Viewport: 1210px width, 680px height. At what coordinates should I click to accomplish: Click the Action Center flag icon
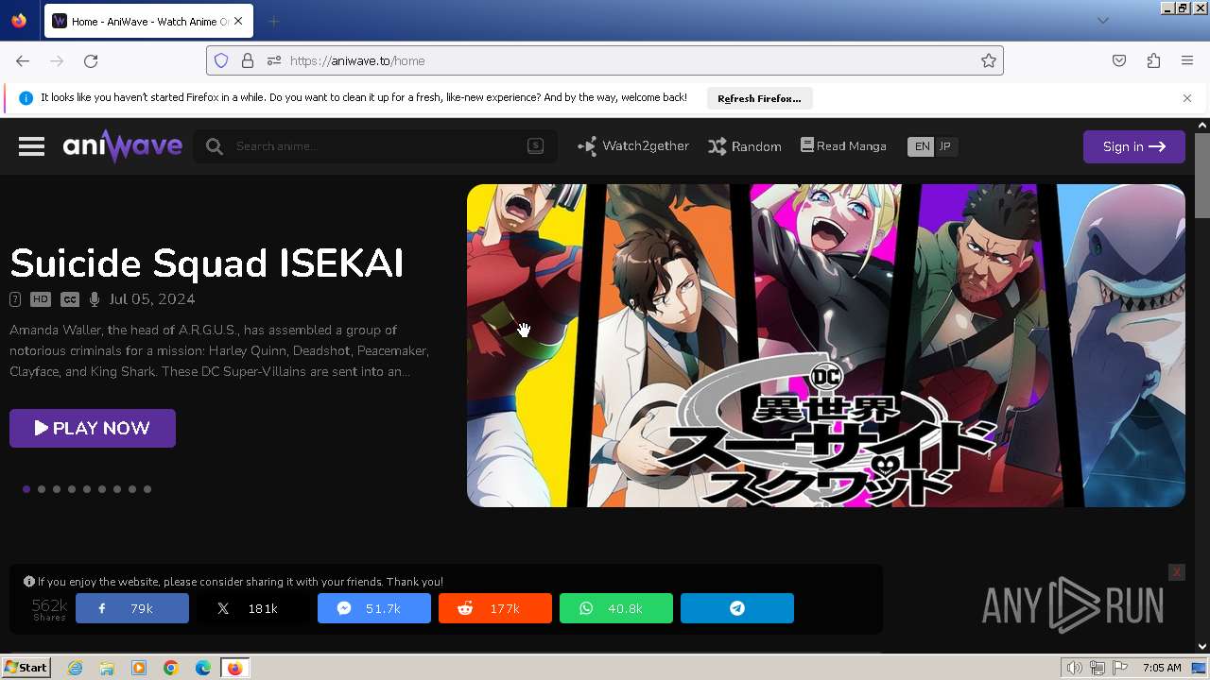[x=1120, y=668]
